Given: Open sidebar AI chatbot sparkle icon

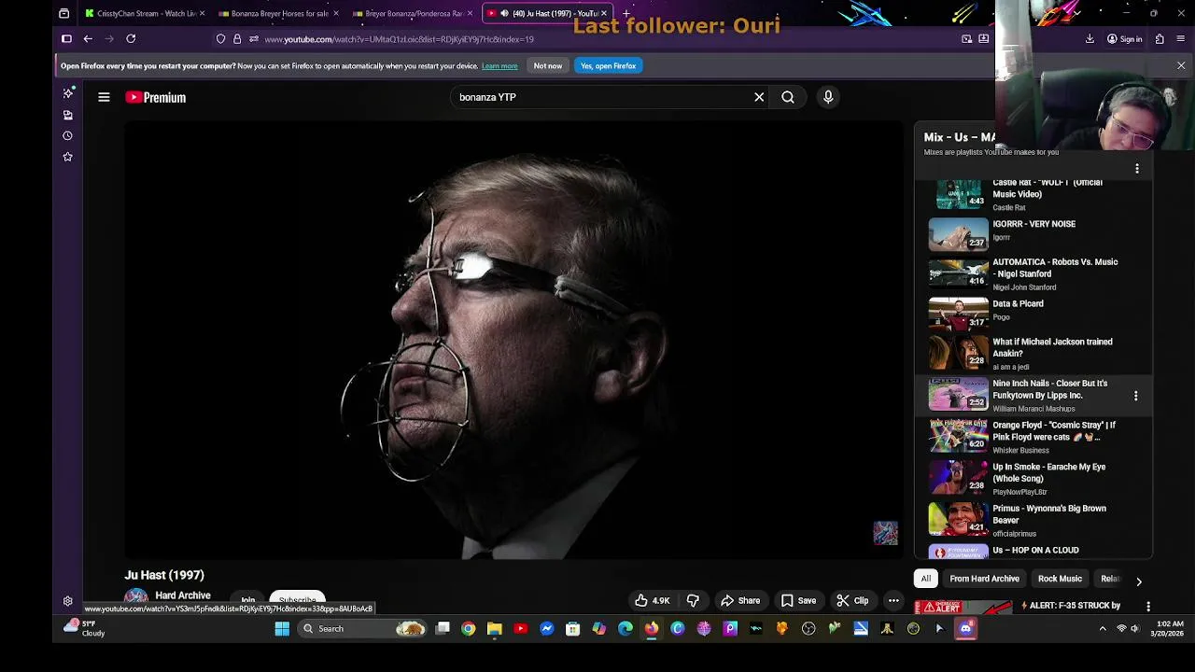Looking at the screenshot, I should click(x=67, y=93).
